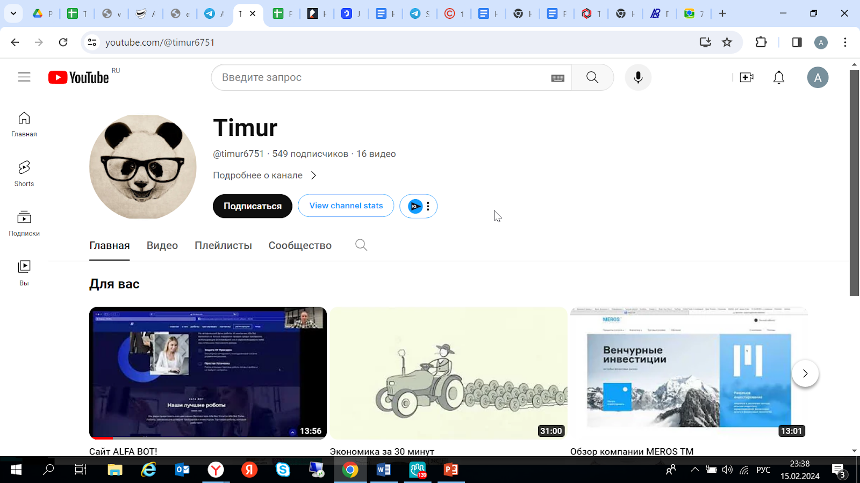
Task: Open video Обзор компании MEROS TM
Action: pos(632,451)
